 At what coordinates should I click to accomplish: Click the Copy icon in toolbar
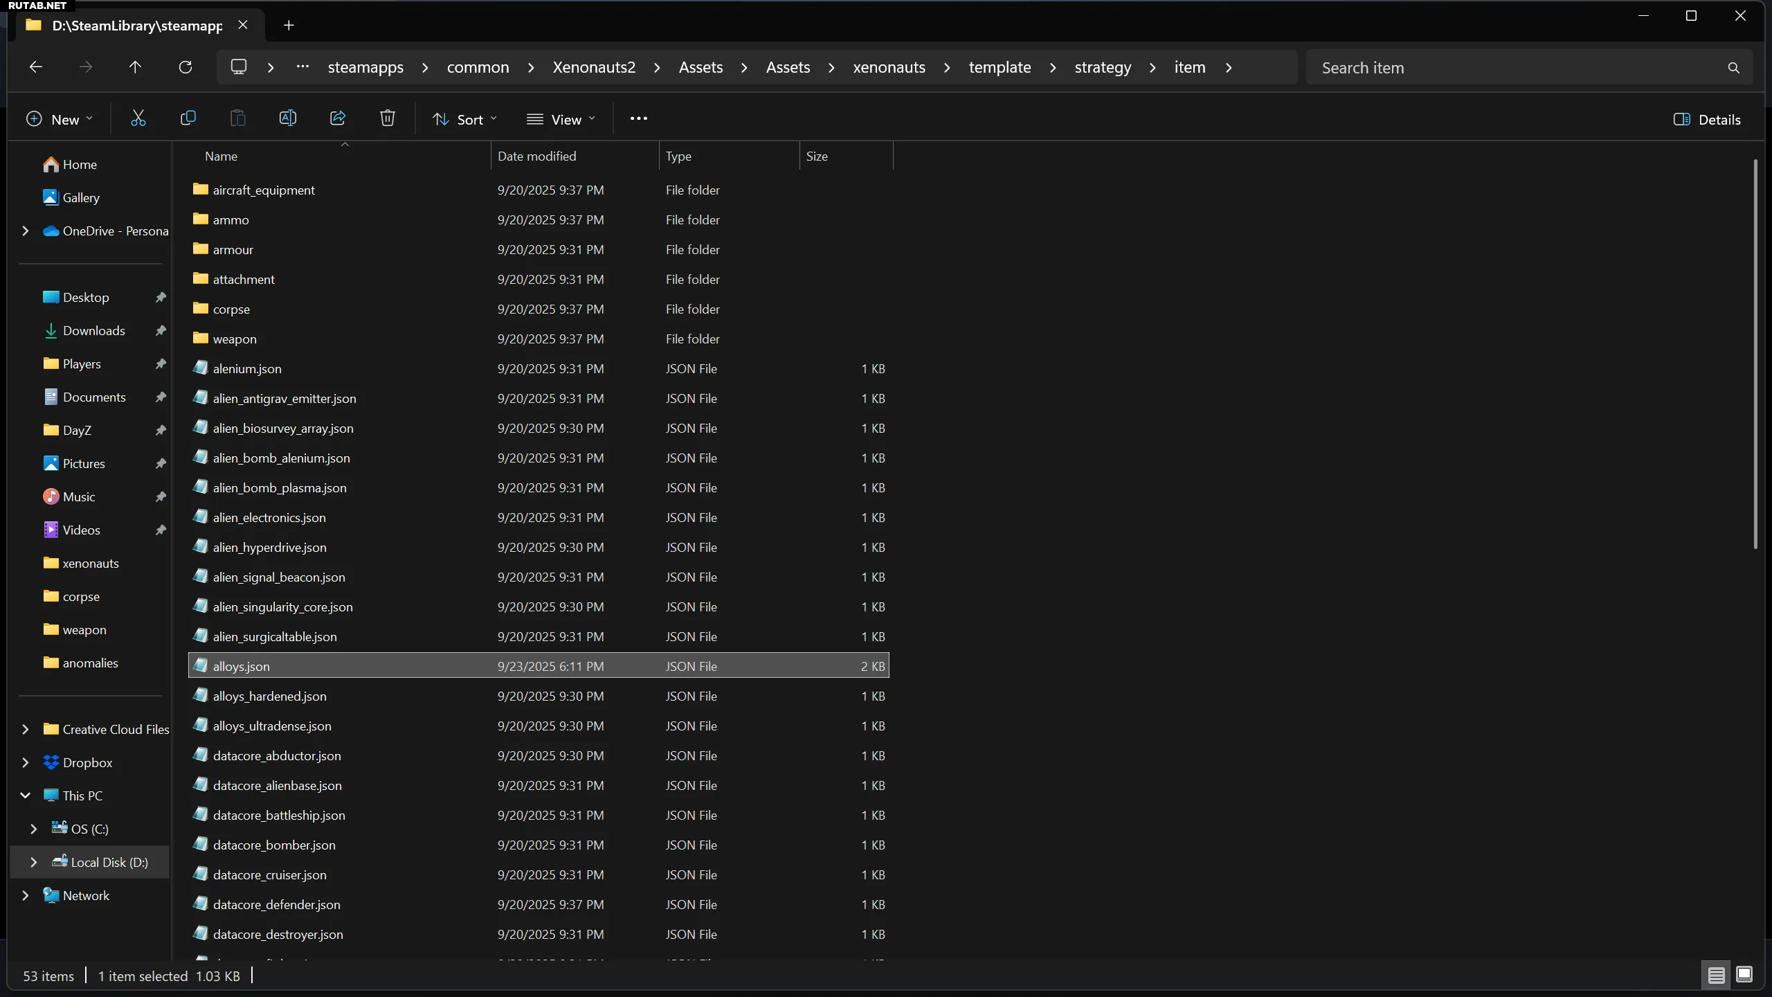[x=188, y=119]
